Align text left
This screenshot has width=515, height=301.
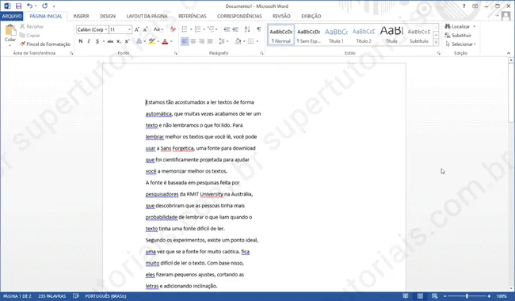click(185, 41)
